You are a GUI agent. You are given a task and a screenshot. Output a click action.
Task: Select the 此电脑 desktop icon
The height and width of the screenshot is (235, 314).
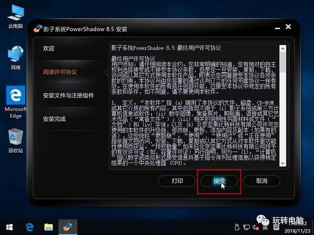(16, 17)
